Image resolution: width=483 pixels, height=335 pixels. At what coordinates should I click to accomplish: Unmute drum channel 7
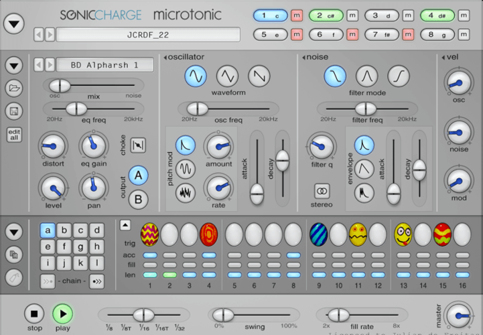point(408,35)
